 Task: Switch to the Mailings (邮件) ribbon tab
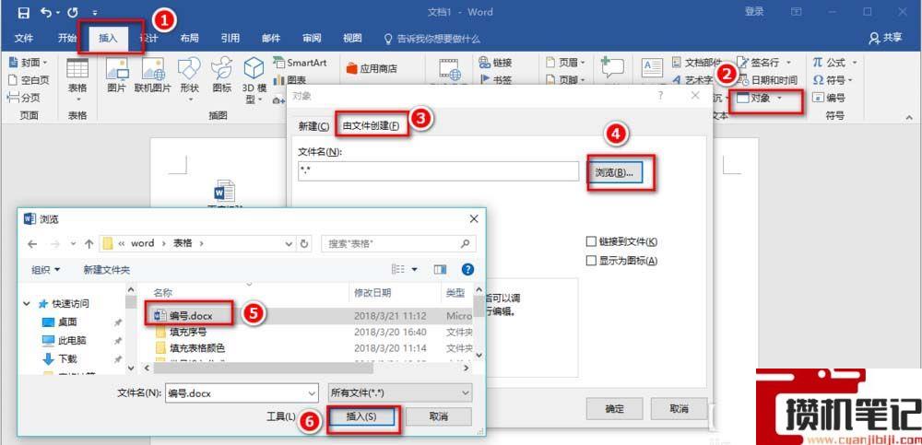pos(271,38)
